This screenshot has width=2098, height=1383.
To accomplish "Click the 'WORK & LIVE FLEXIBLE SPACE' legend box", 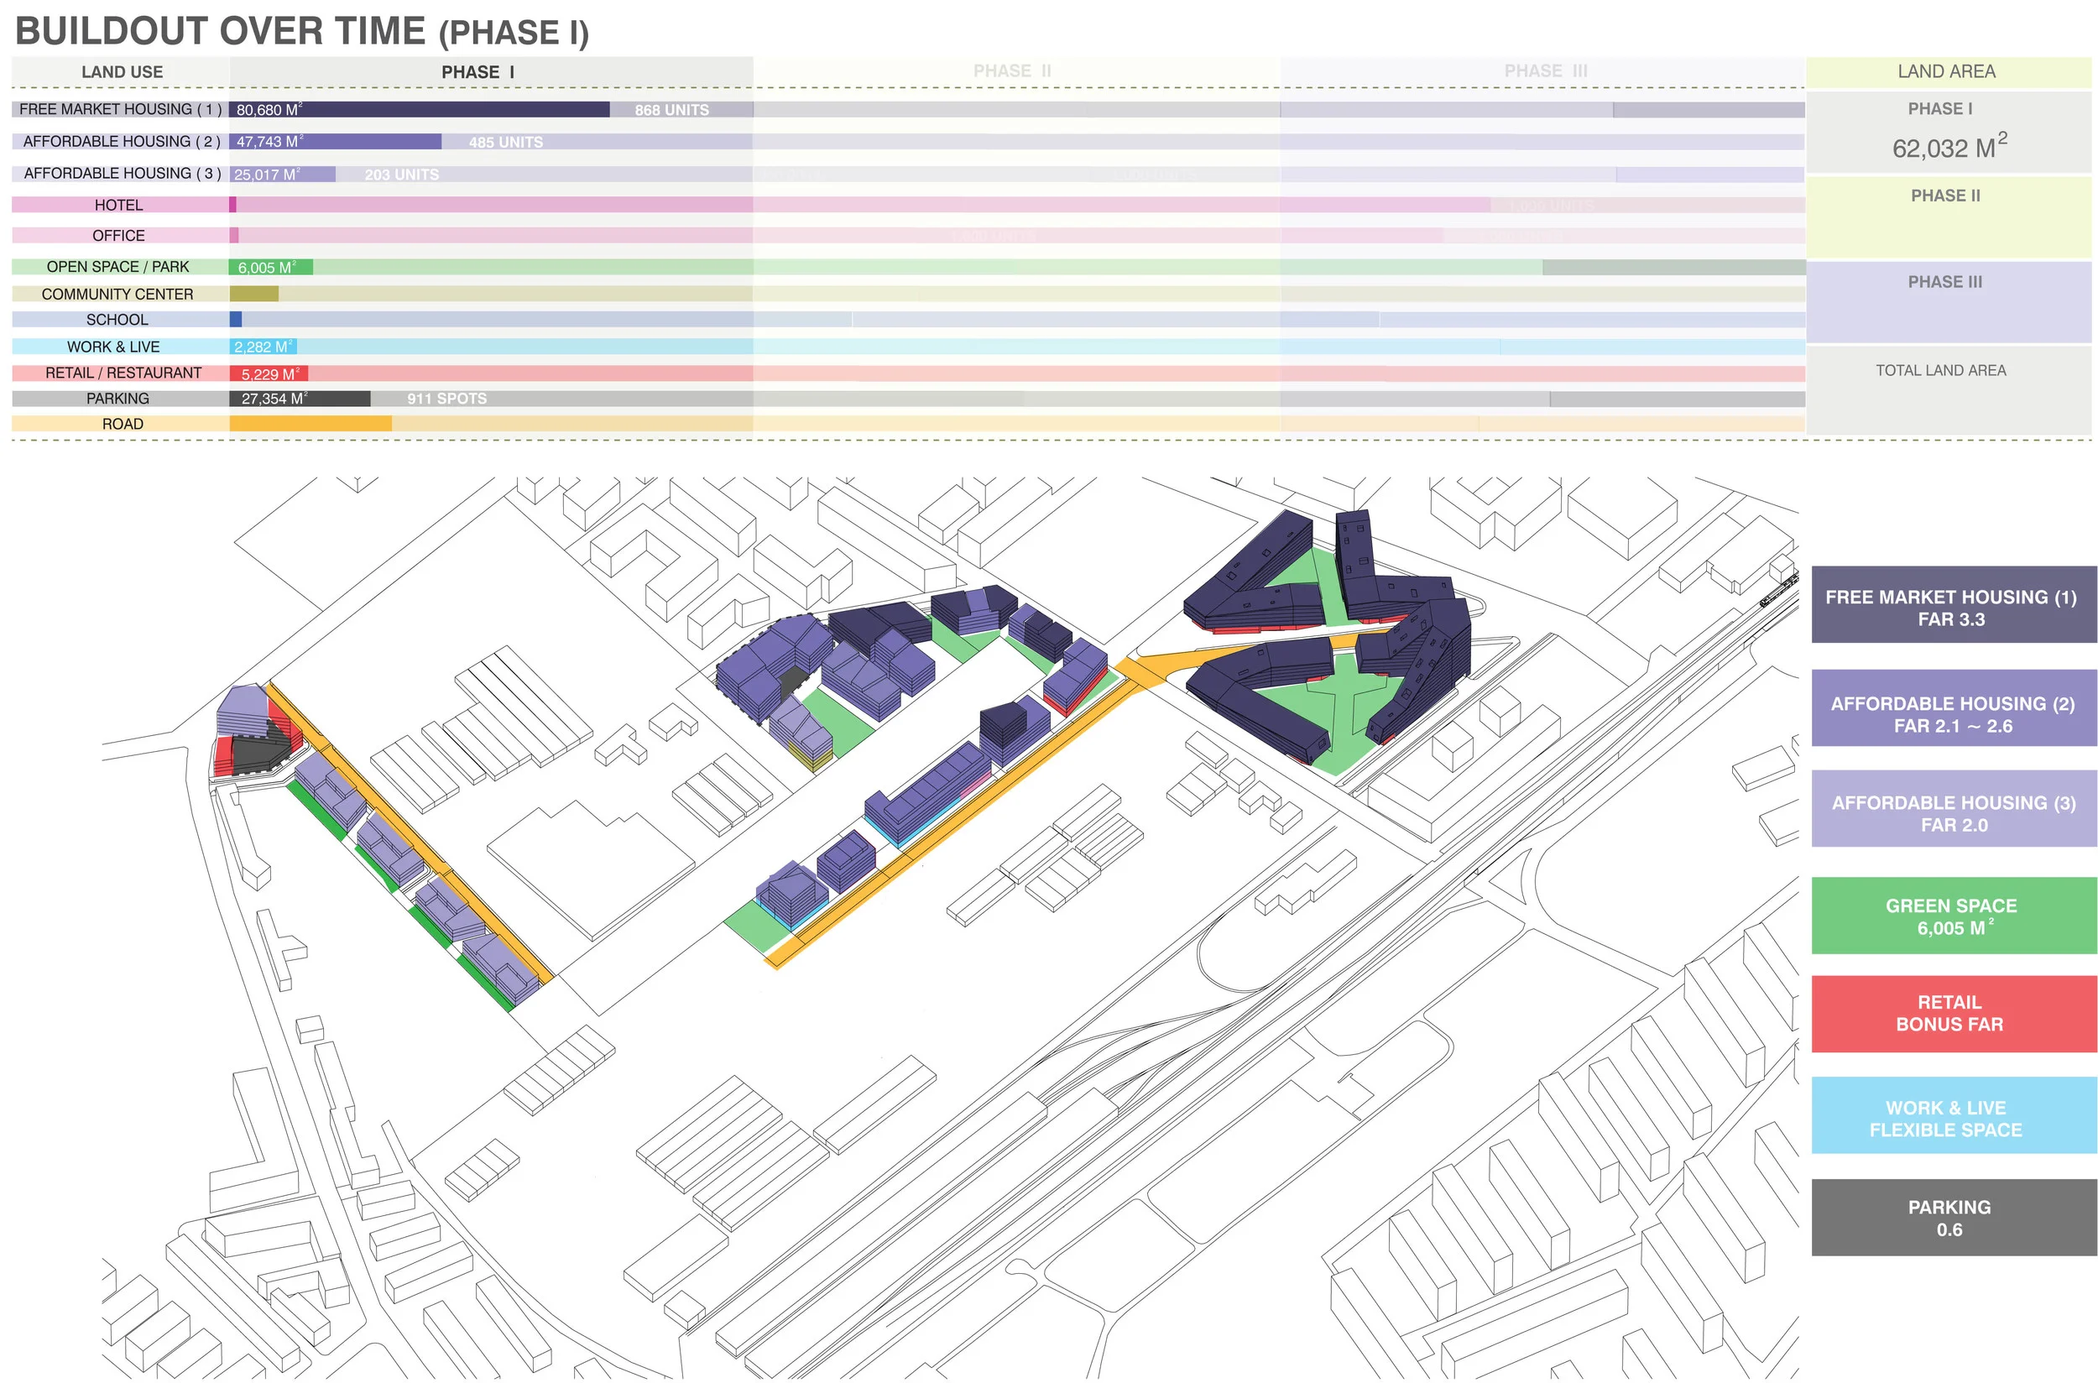I will [x=1954, y=1114].
